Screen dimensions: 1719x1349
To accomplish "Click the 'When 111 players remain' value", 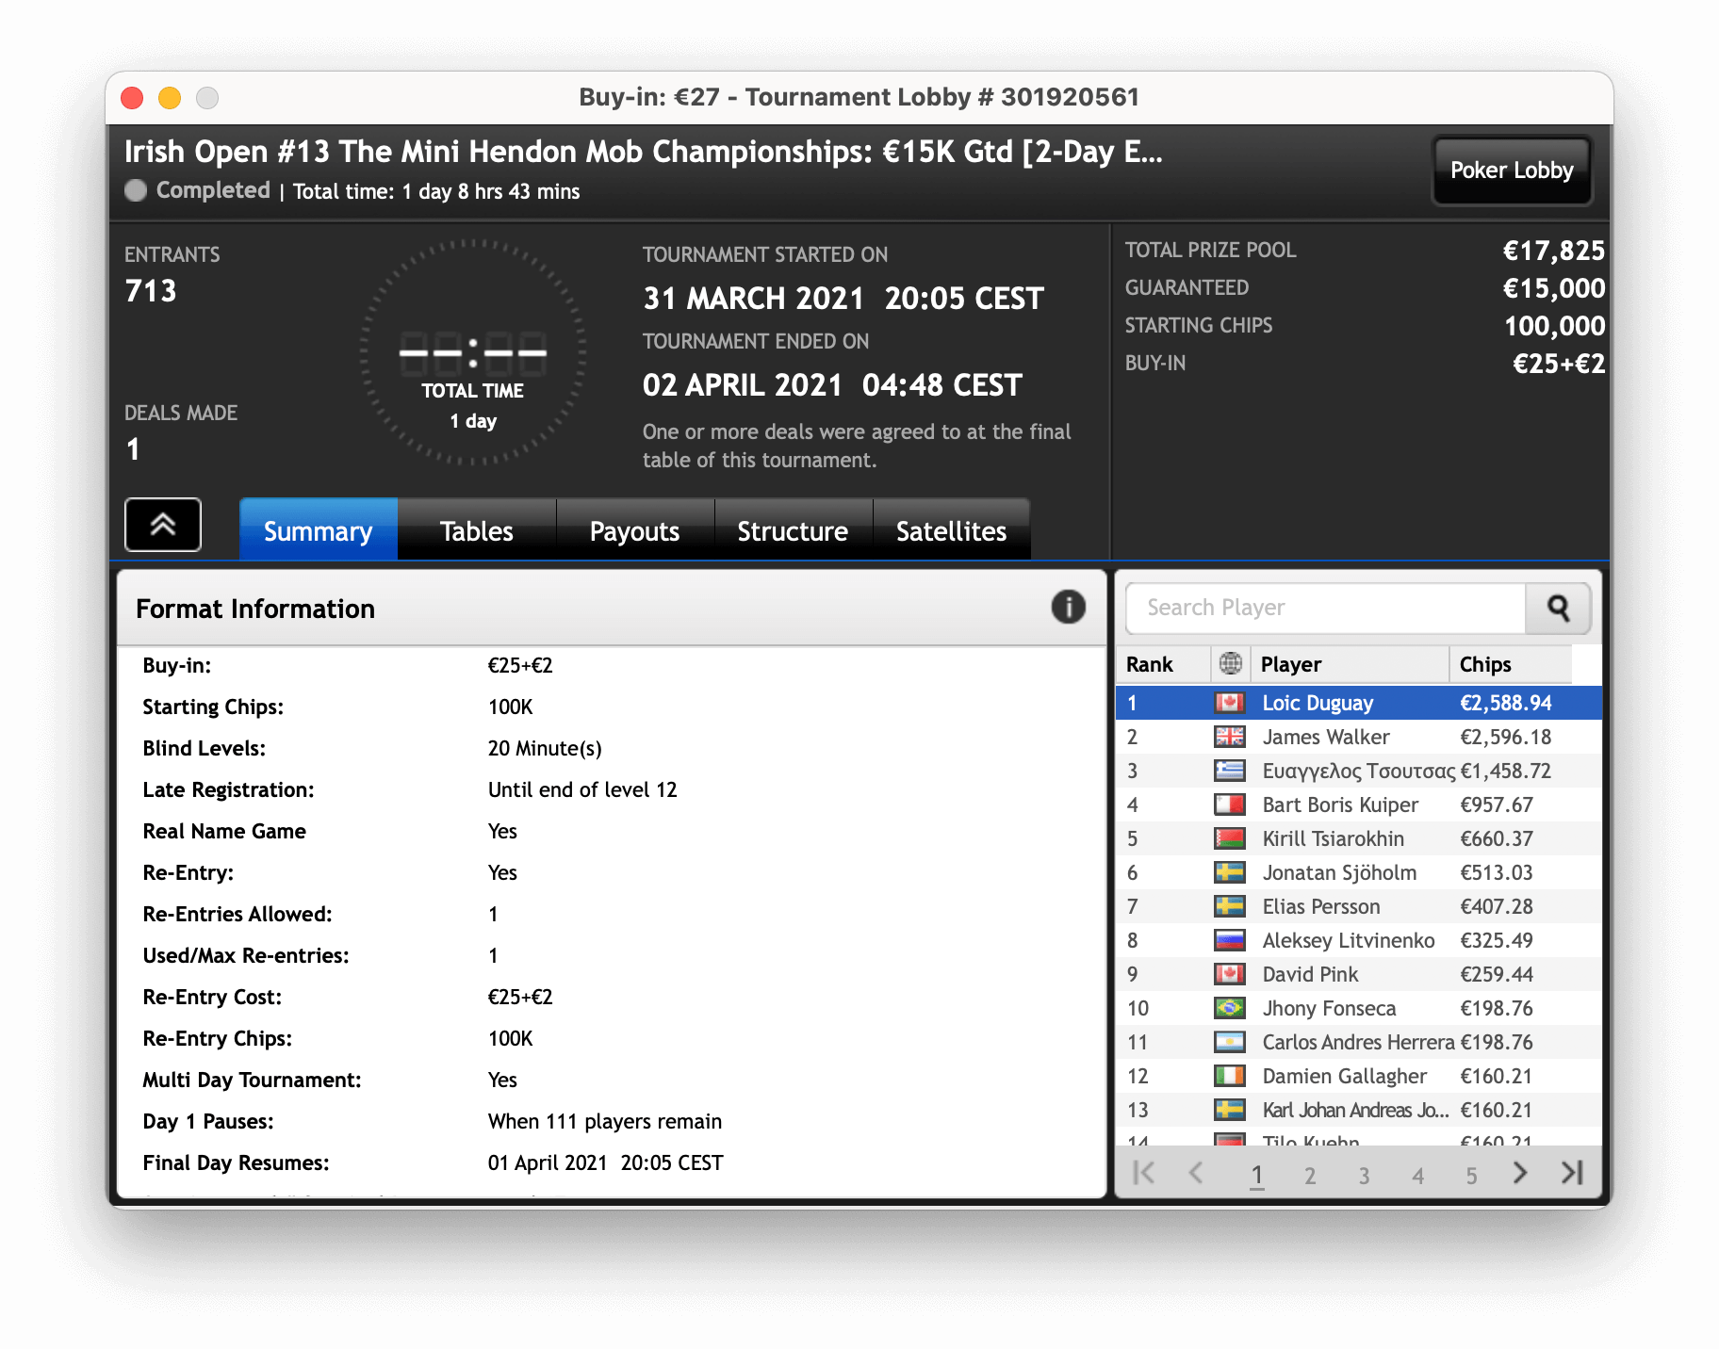I will 605,1121.
